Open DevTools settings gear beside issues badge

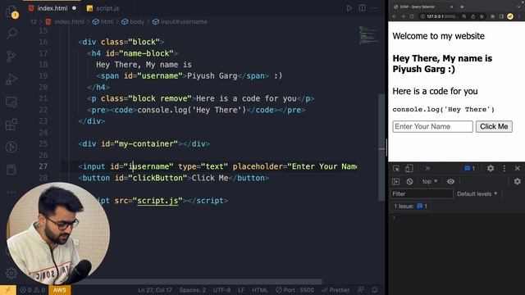[491, 169]
